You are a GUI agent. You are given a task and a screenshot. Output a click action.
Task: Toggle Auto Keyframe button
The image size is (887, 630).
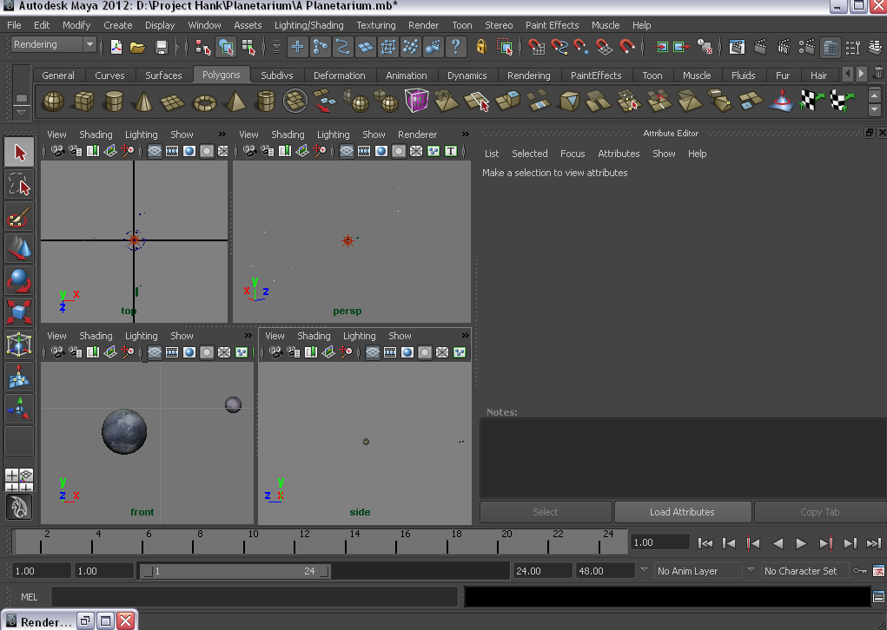click(x=860, y=571)
